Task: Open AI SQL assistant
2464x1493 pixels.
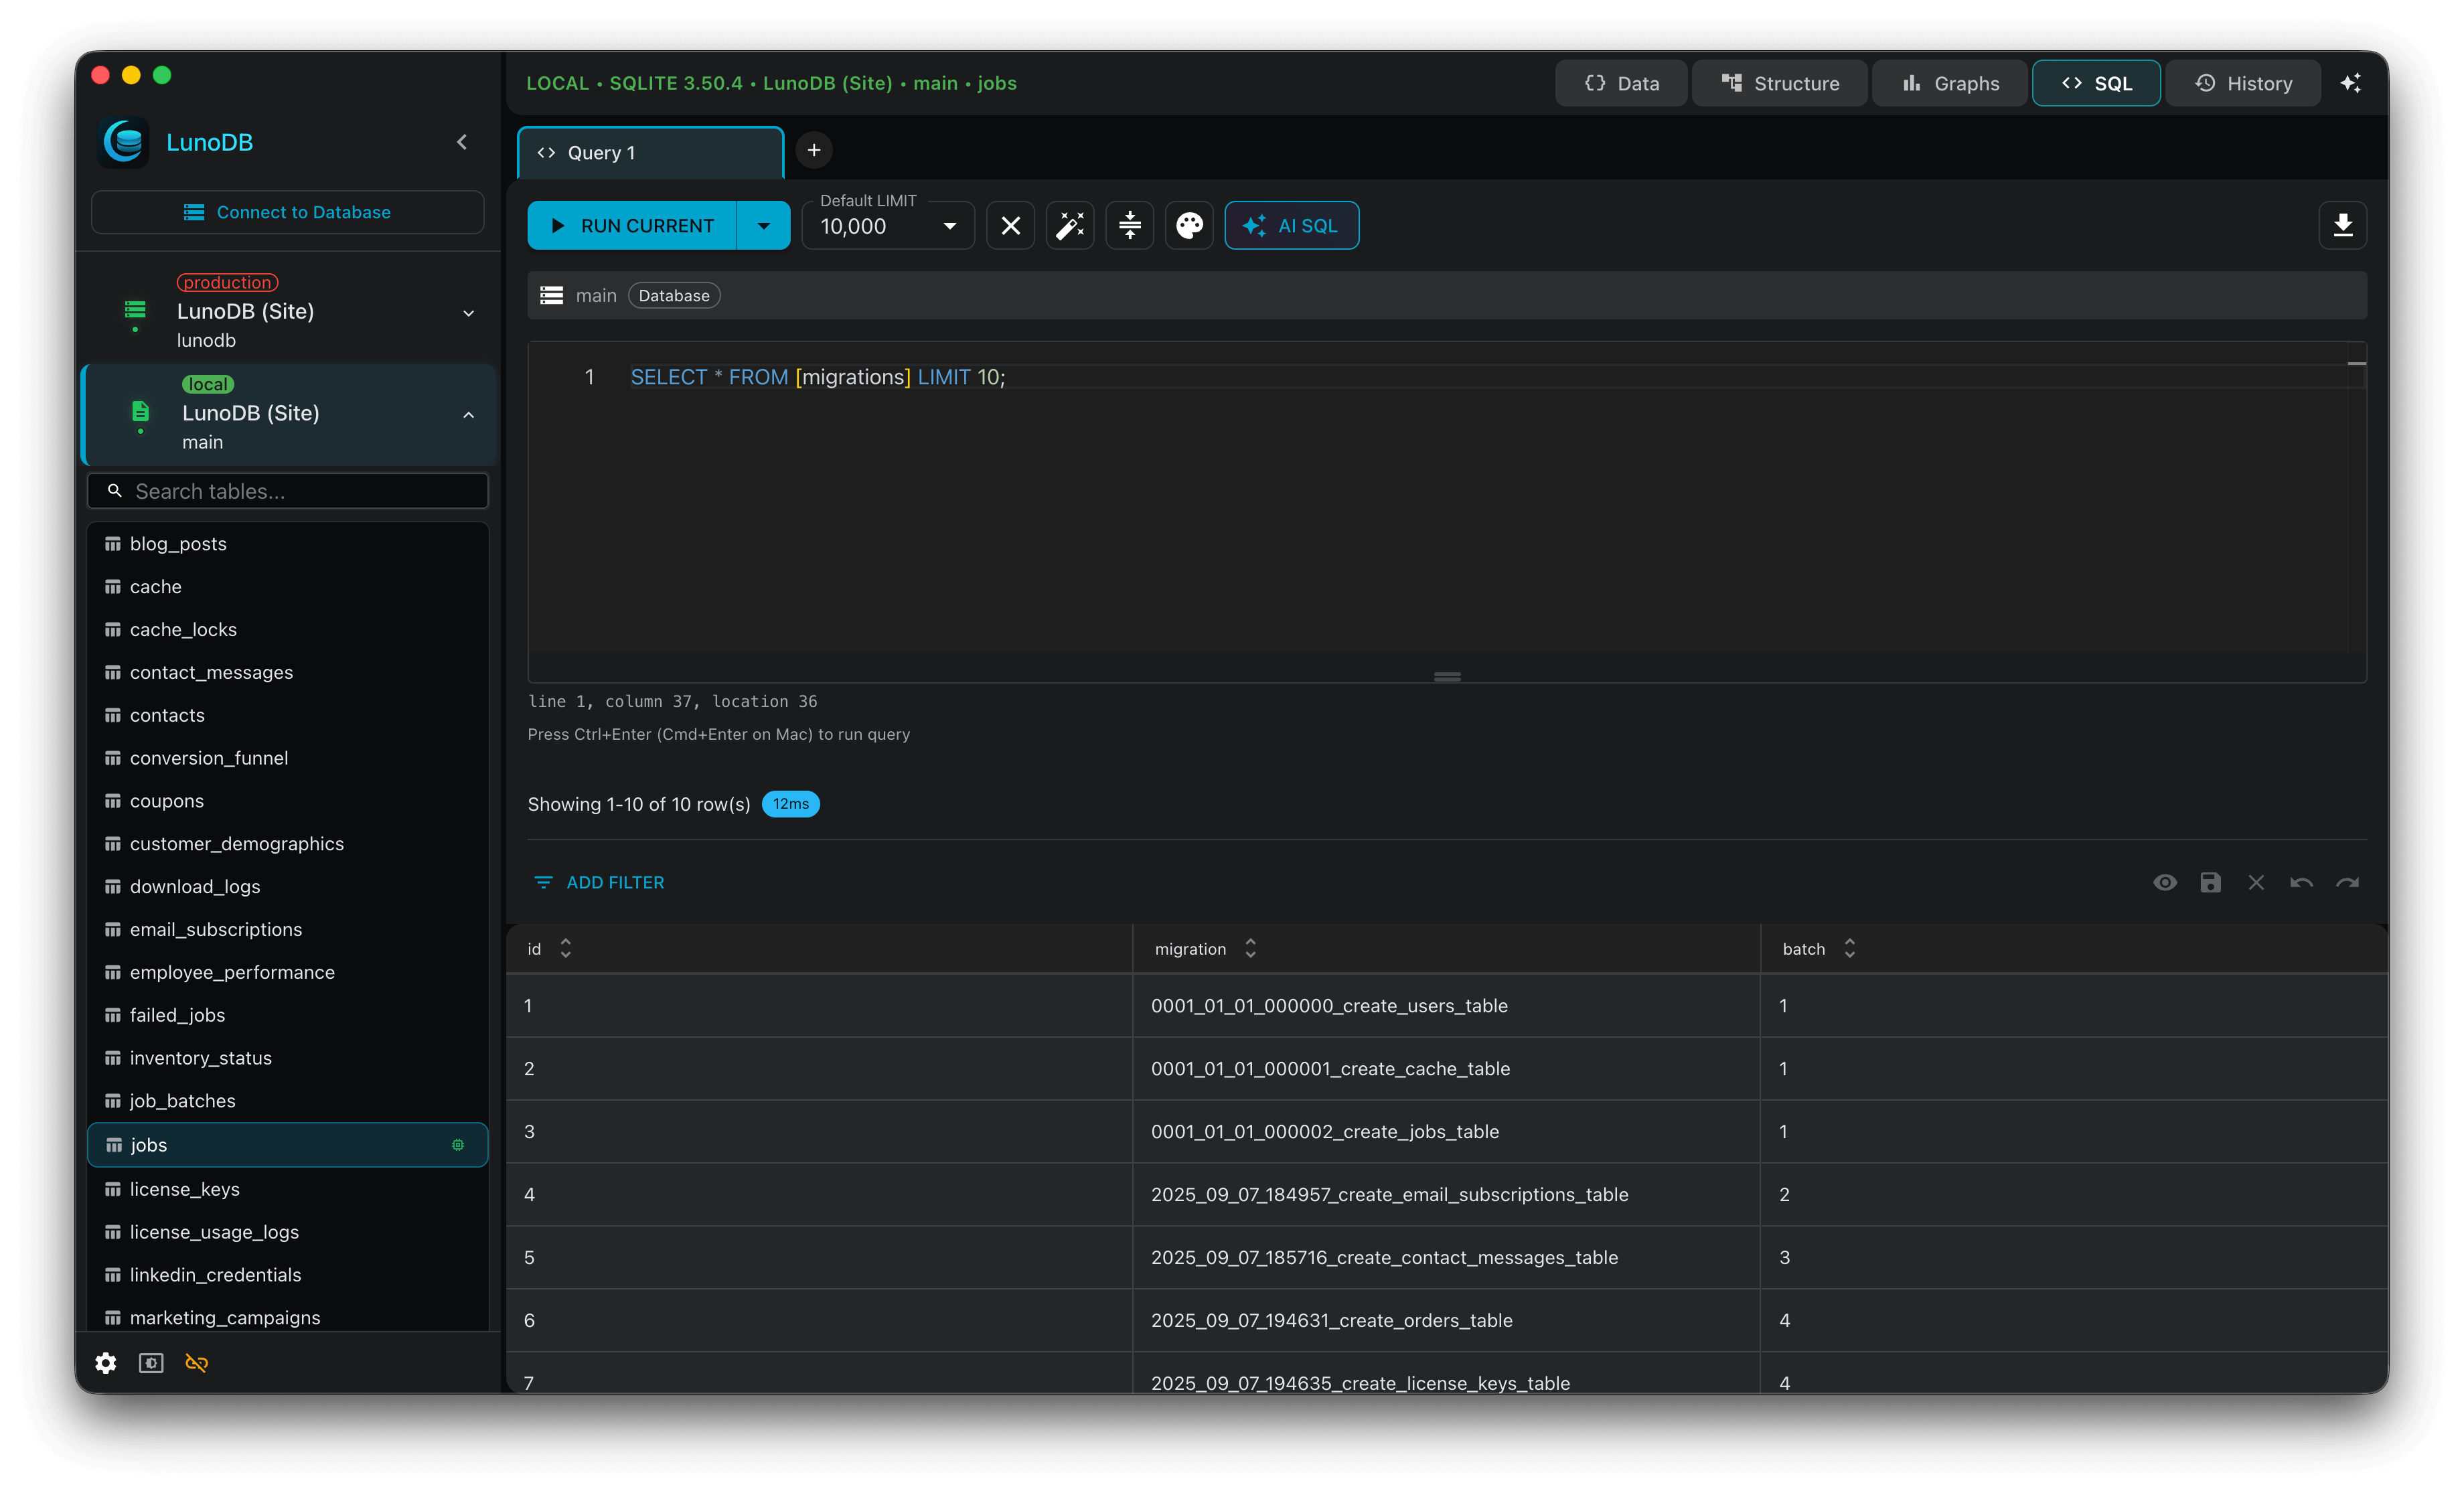Action: [x=1291, y=225]
